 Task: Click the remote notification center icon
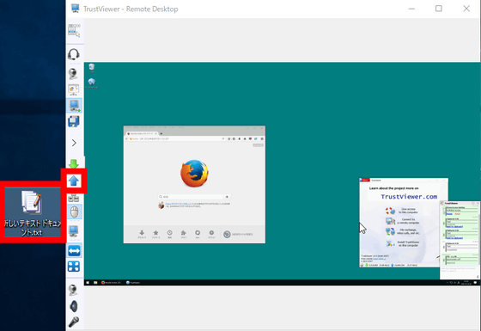point(475,283)
